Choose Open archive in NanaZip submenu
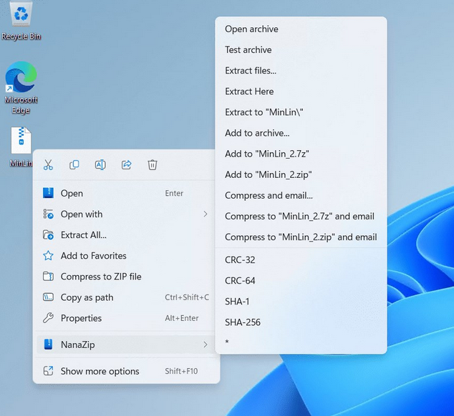Viewport: 454px width, 416px height. pyautogui.click(x=301, y=29)
